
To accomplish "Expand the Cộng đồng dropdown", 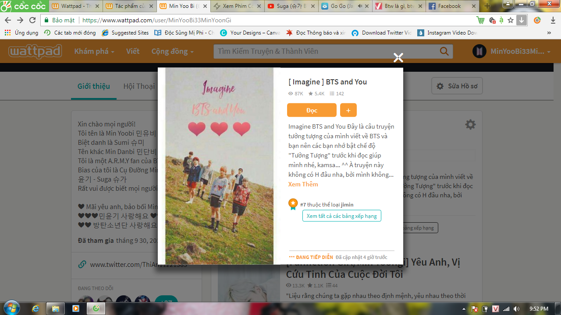I will pyautogui.click(x=172, y=51).
